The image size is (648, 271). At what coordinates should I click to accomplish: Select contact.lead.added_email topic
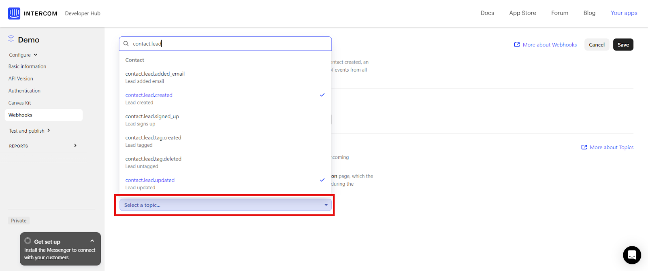(x=225, y=77)
